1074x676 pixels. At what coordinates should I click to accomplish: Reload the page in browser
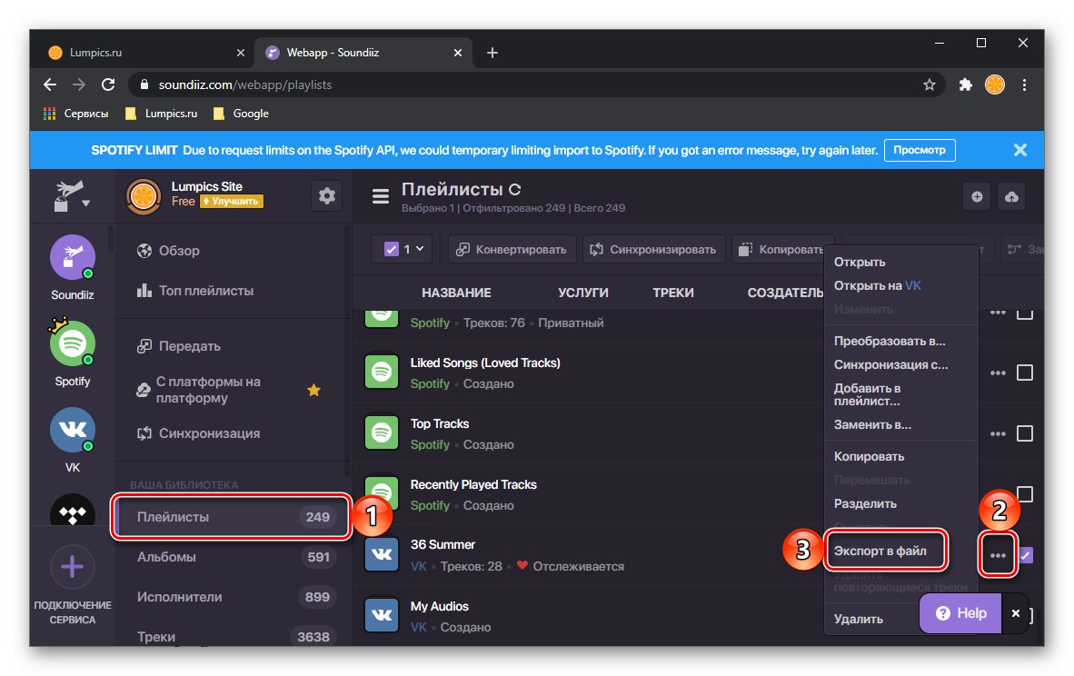108,84
